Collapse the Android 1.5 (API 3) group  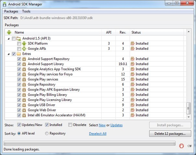click(x=8, y=39)
